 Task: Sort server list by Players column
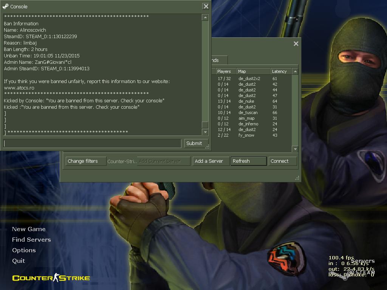pos(226,71)
